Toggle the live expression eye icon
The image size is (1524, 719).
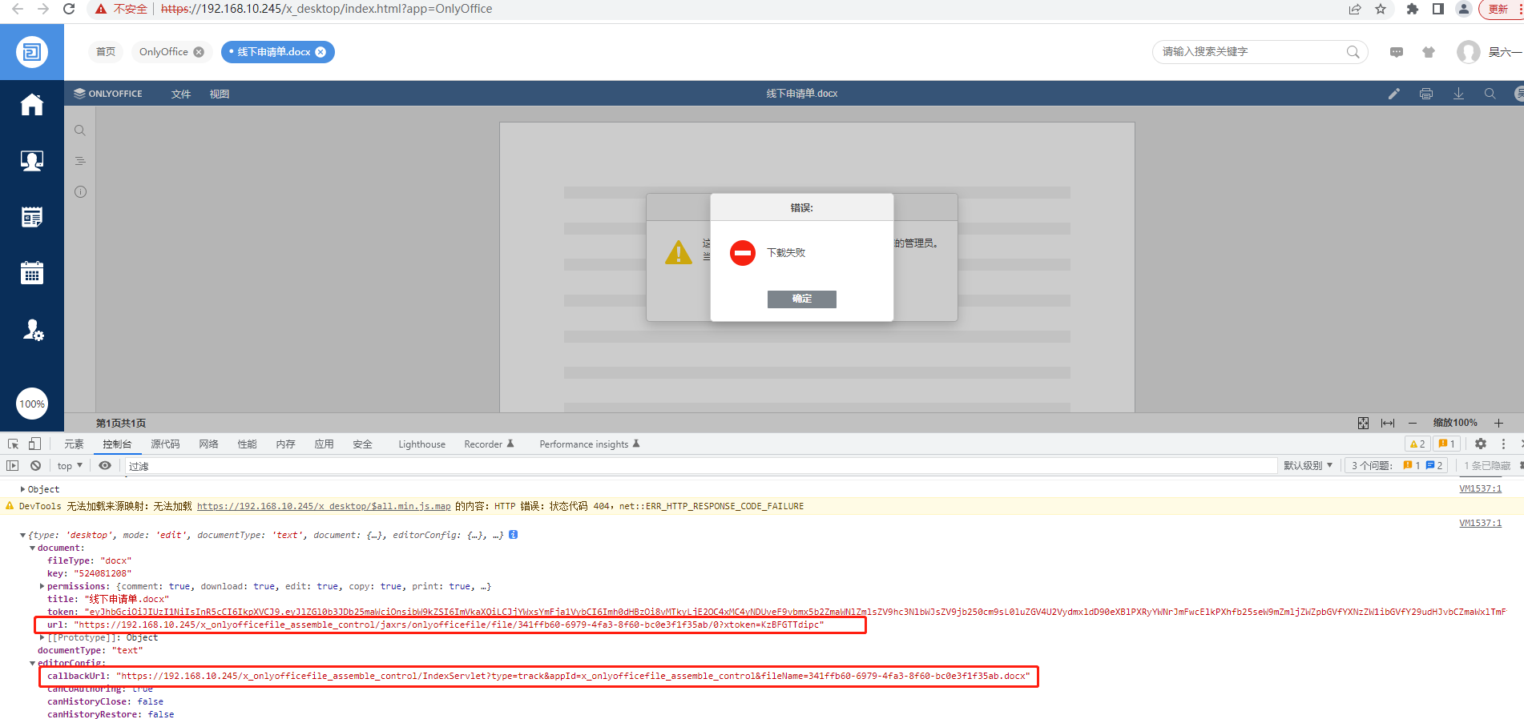(x=105, y=465)
